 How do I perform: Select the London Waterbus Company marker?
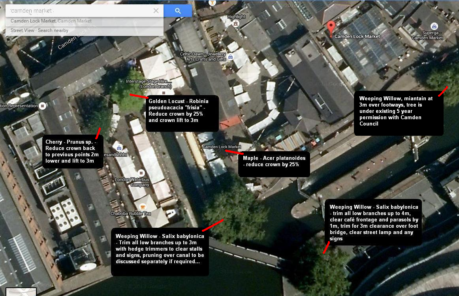coord(141,173)
